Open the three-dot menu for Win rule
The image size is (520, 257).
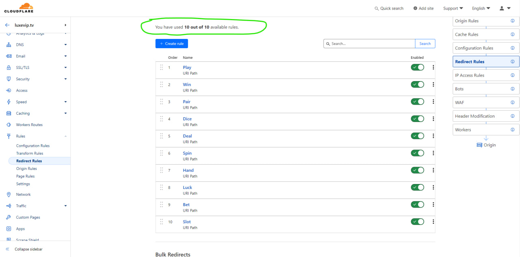tap(433, 84)
